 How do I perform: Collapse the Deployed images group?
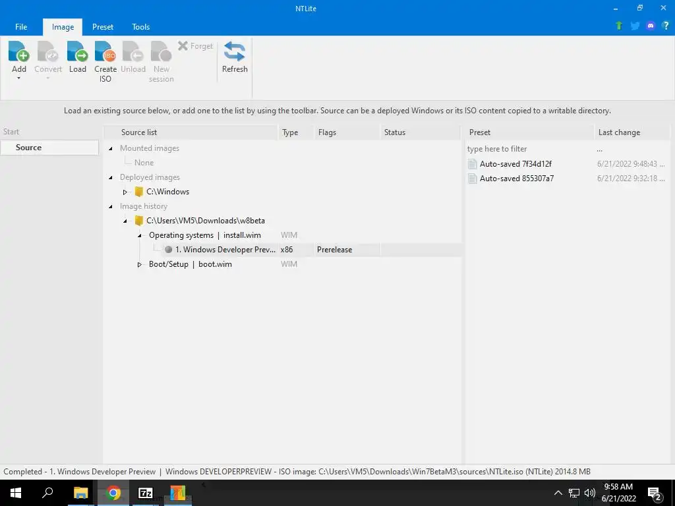(x=111, y=177)
